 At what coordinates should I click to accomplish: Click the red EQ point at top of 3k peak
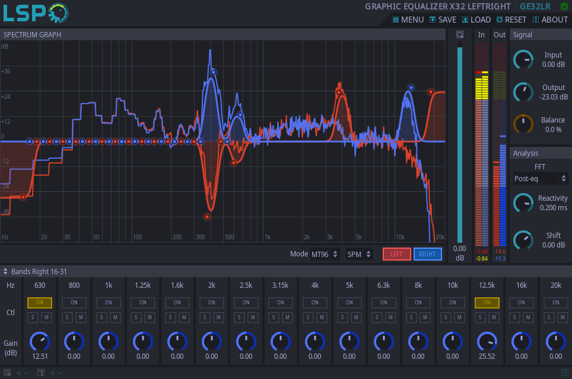point(339,92)
